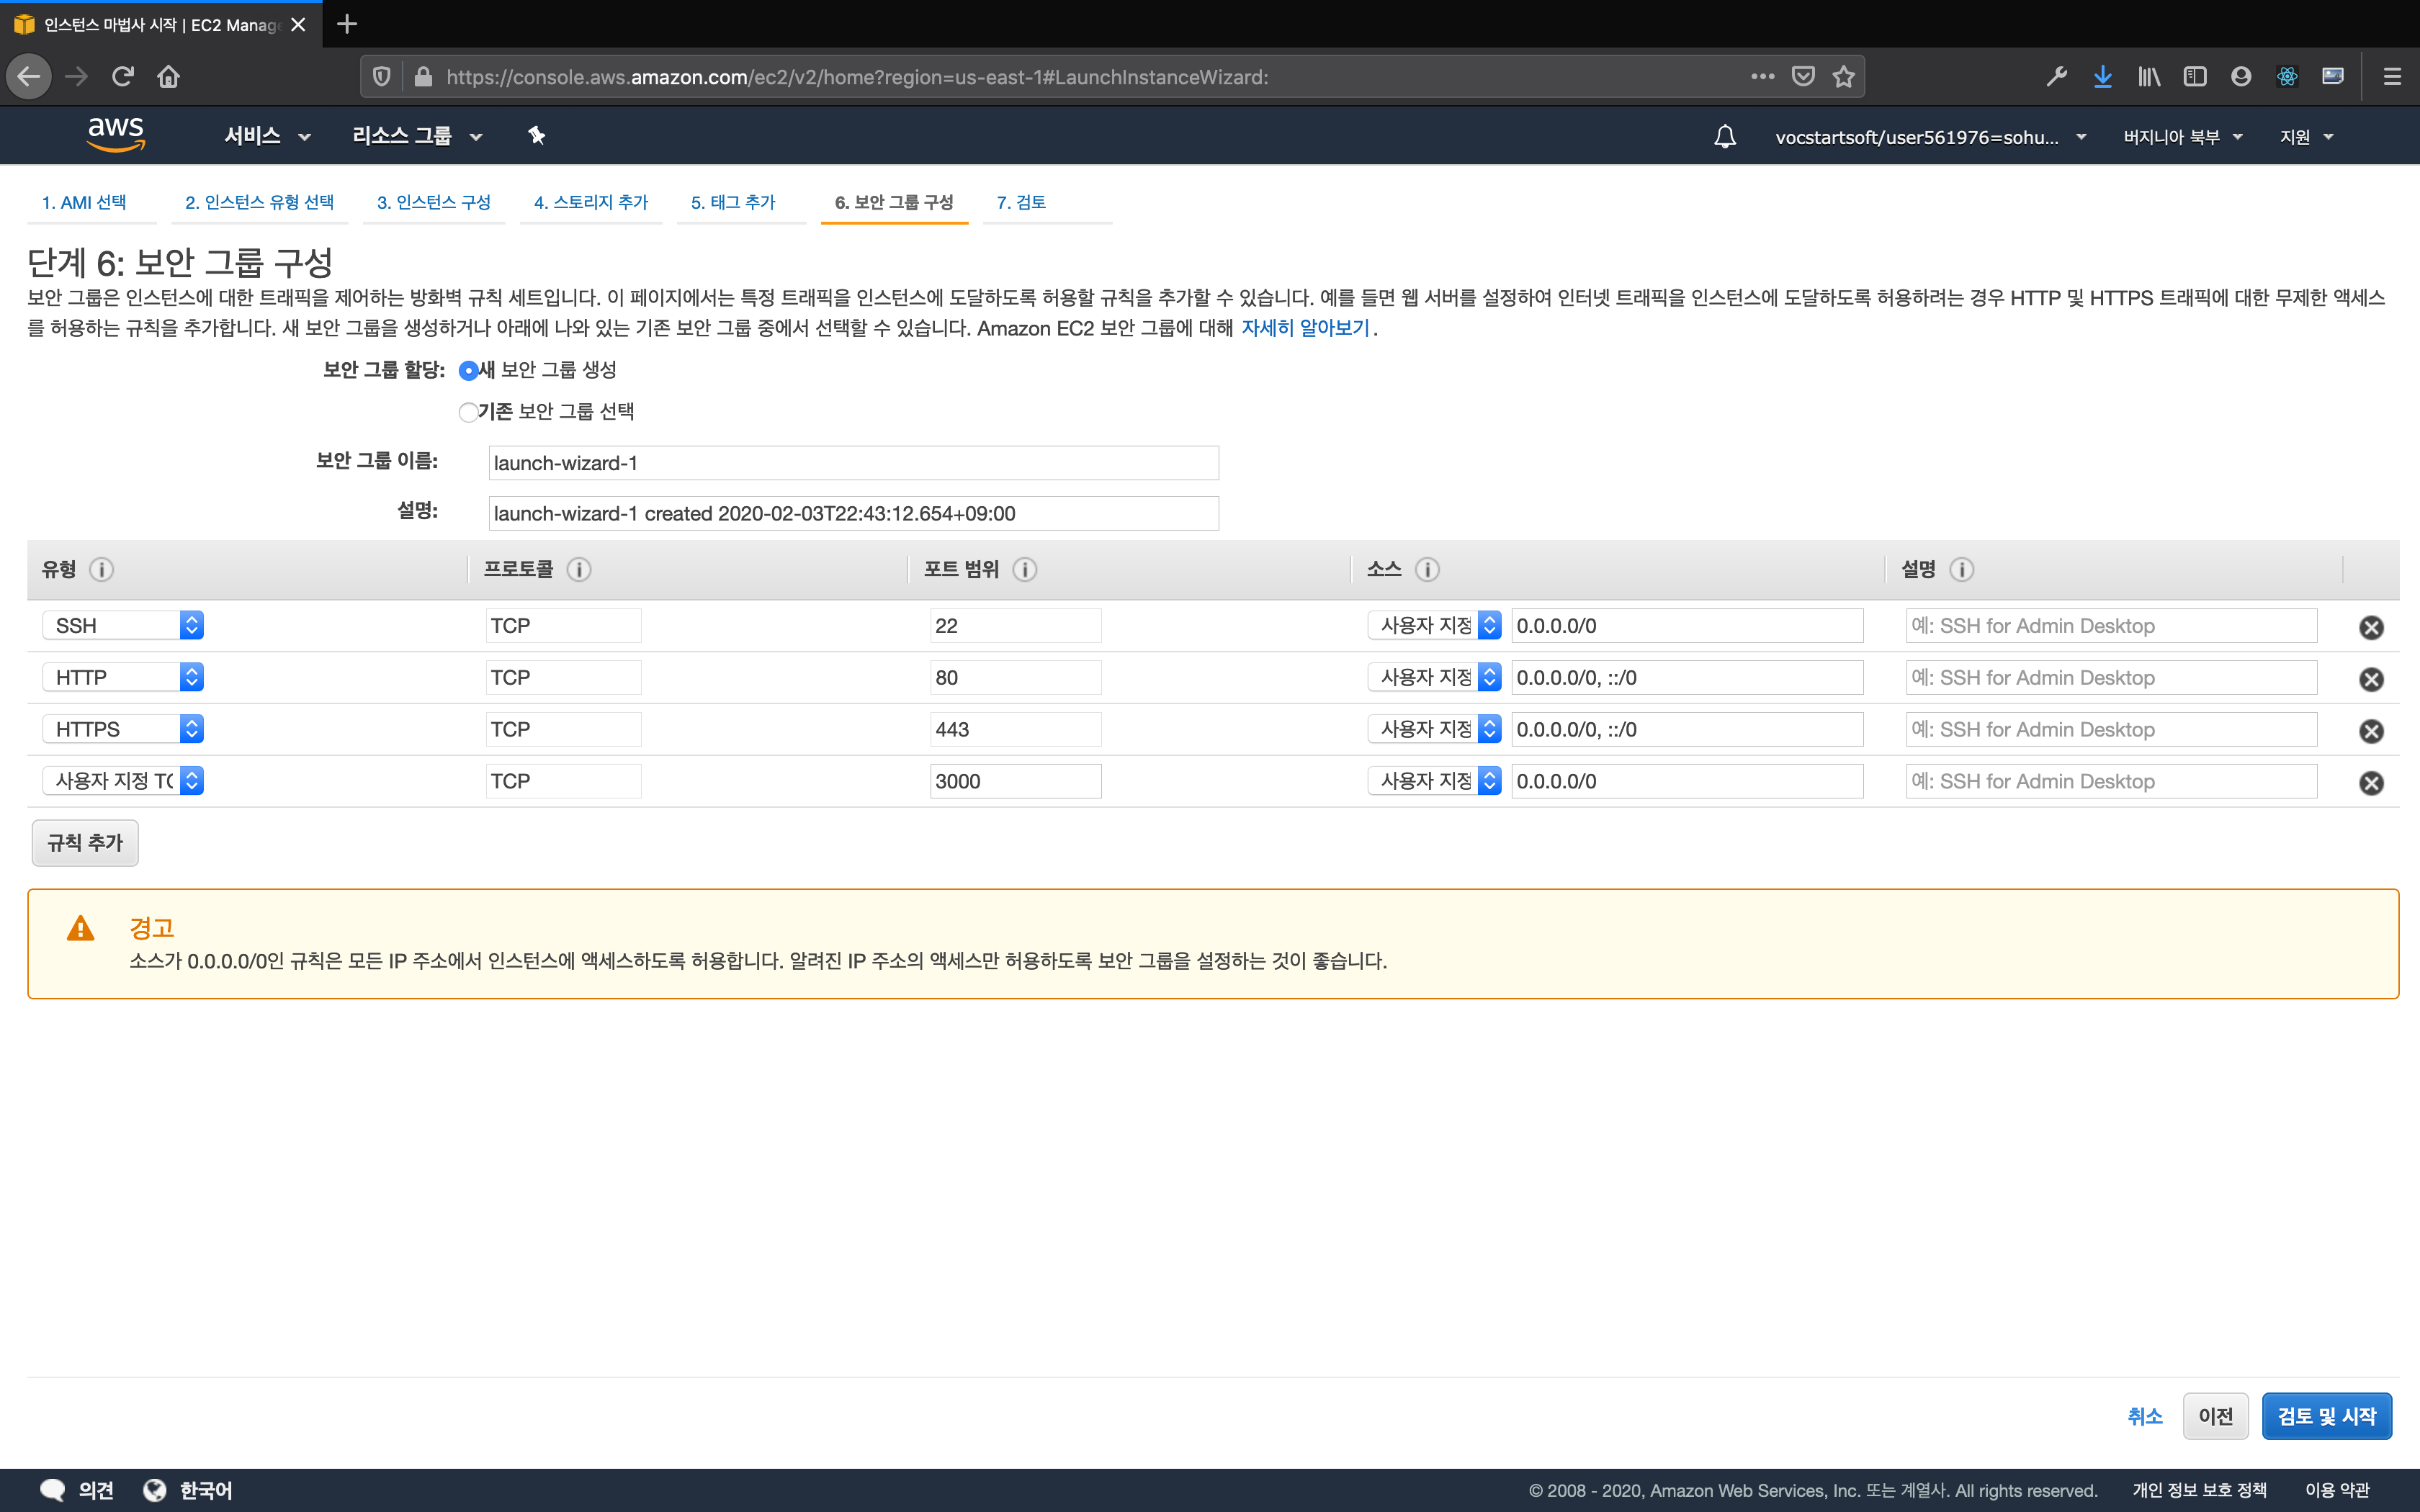The image size is (2420, 1512).
Task: Show info icon for 포트 범위 column
Action: coord(1025,569)
